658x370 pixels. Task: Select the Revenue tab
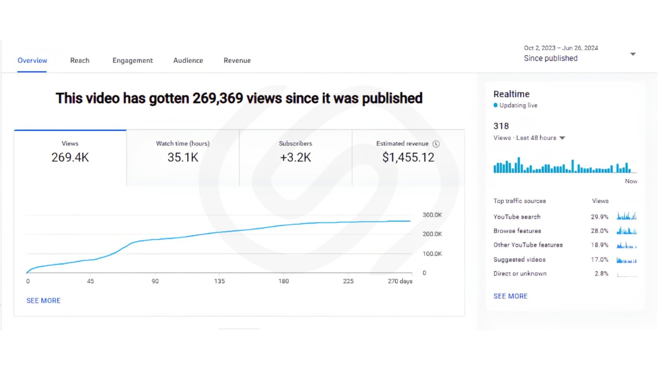237,60
